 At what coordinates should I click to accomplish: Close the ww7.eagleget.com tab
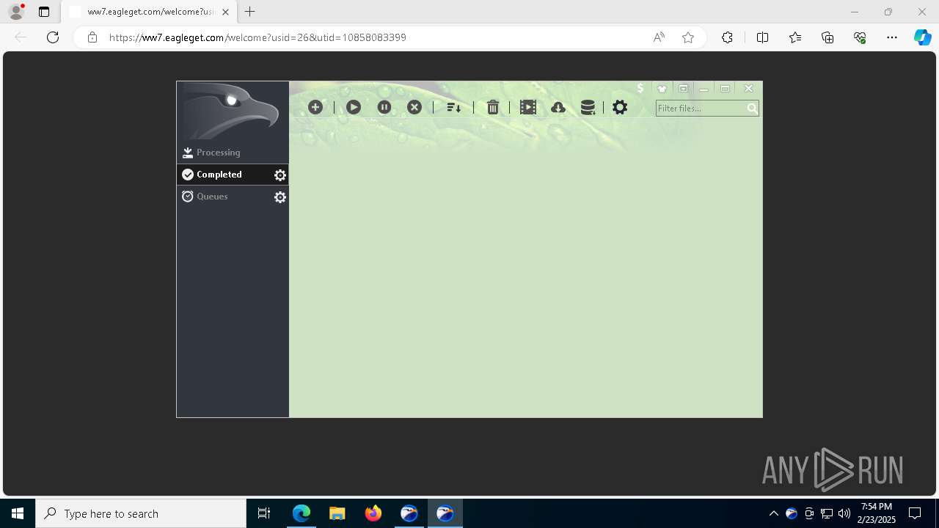point(225,12)
